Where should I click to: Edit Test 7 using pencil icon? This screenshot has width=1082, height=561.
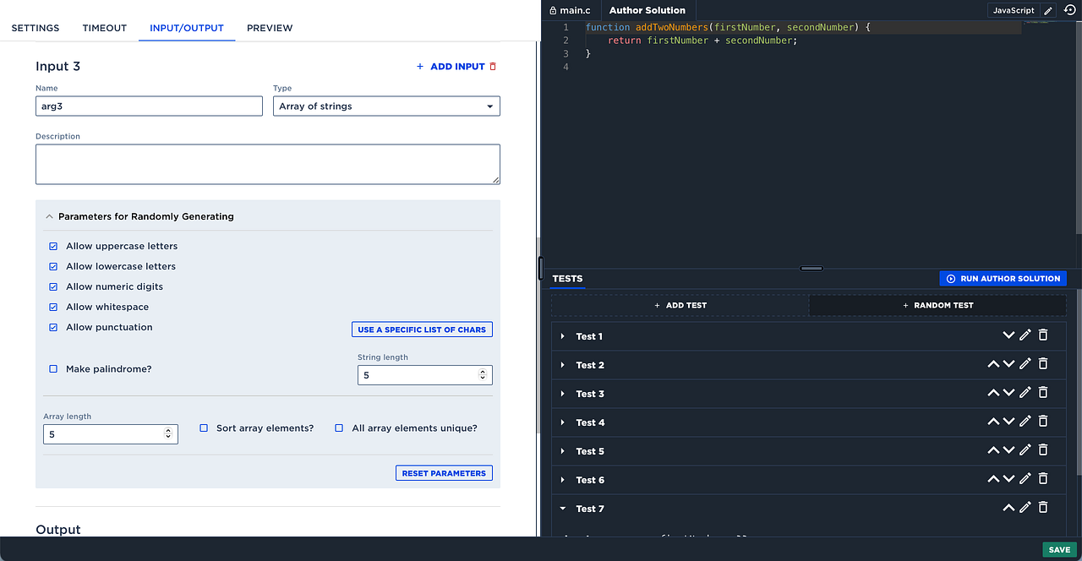point(1025,508)
